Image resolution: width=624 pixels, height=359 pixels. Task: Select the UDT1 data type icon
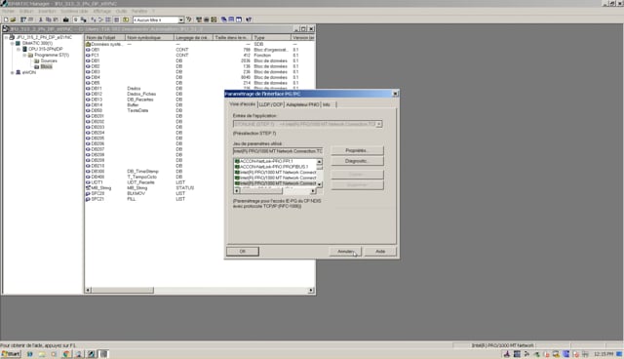[88, 182]
